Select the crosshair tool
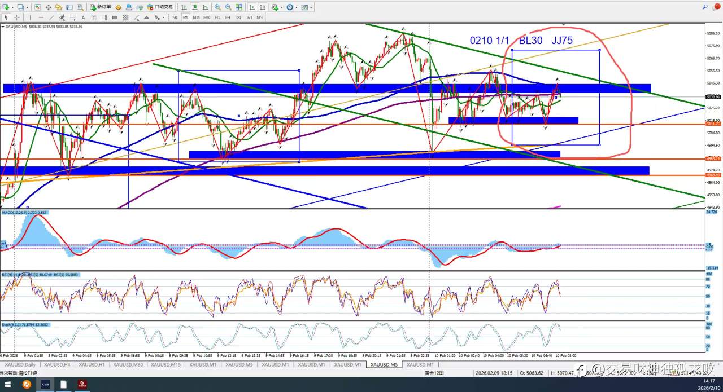Viewport: 723px width, 392px height. [17, 17]
